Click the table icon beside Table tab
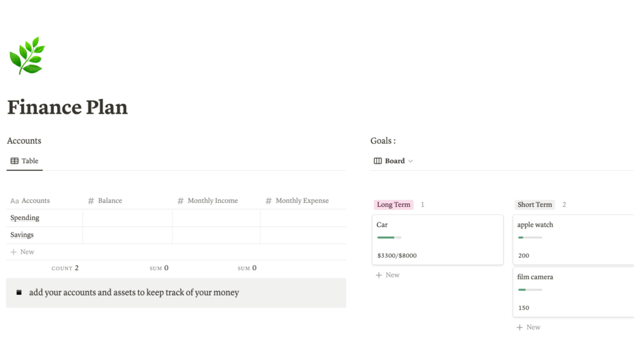 [x=15, y=161]
